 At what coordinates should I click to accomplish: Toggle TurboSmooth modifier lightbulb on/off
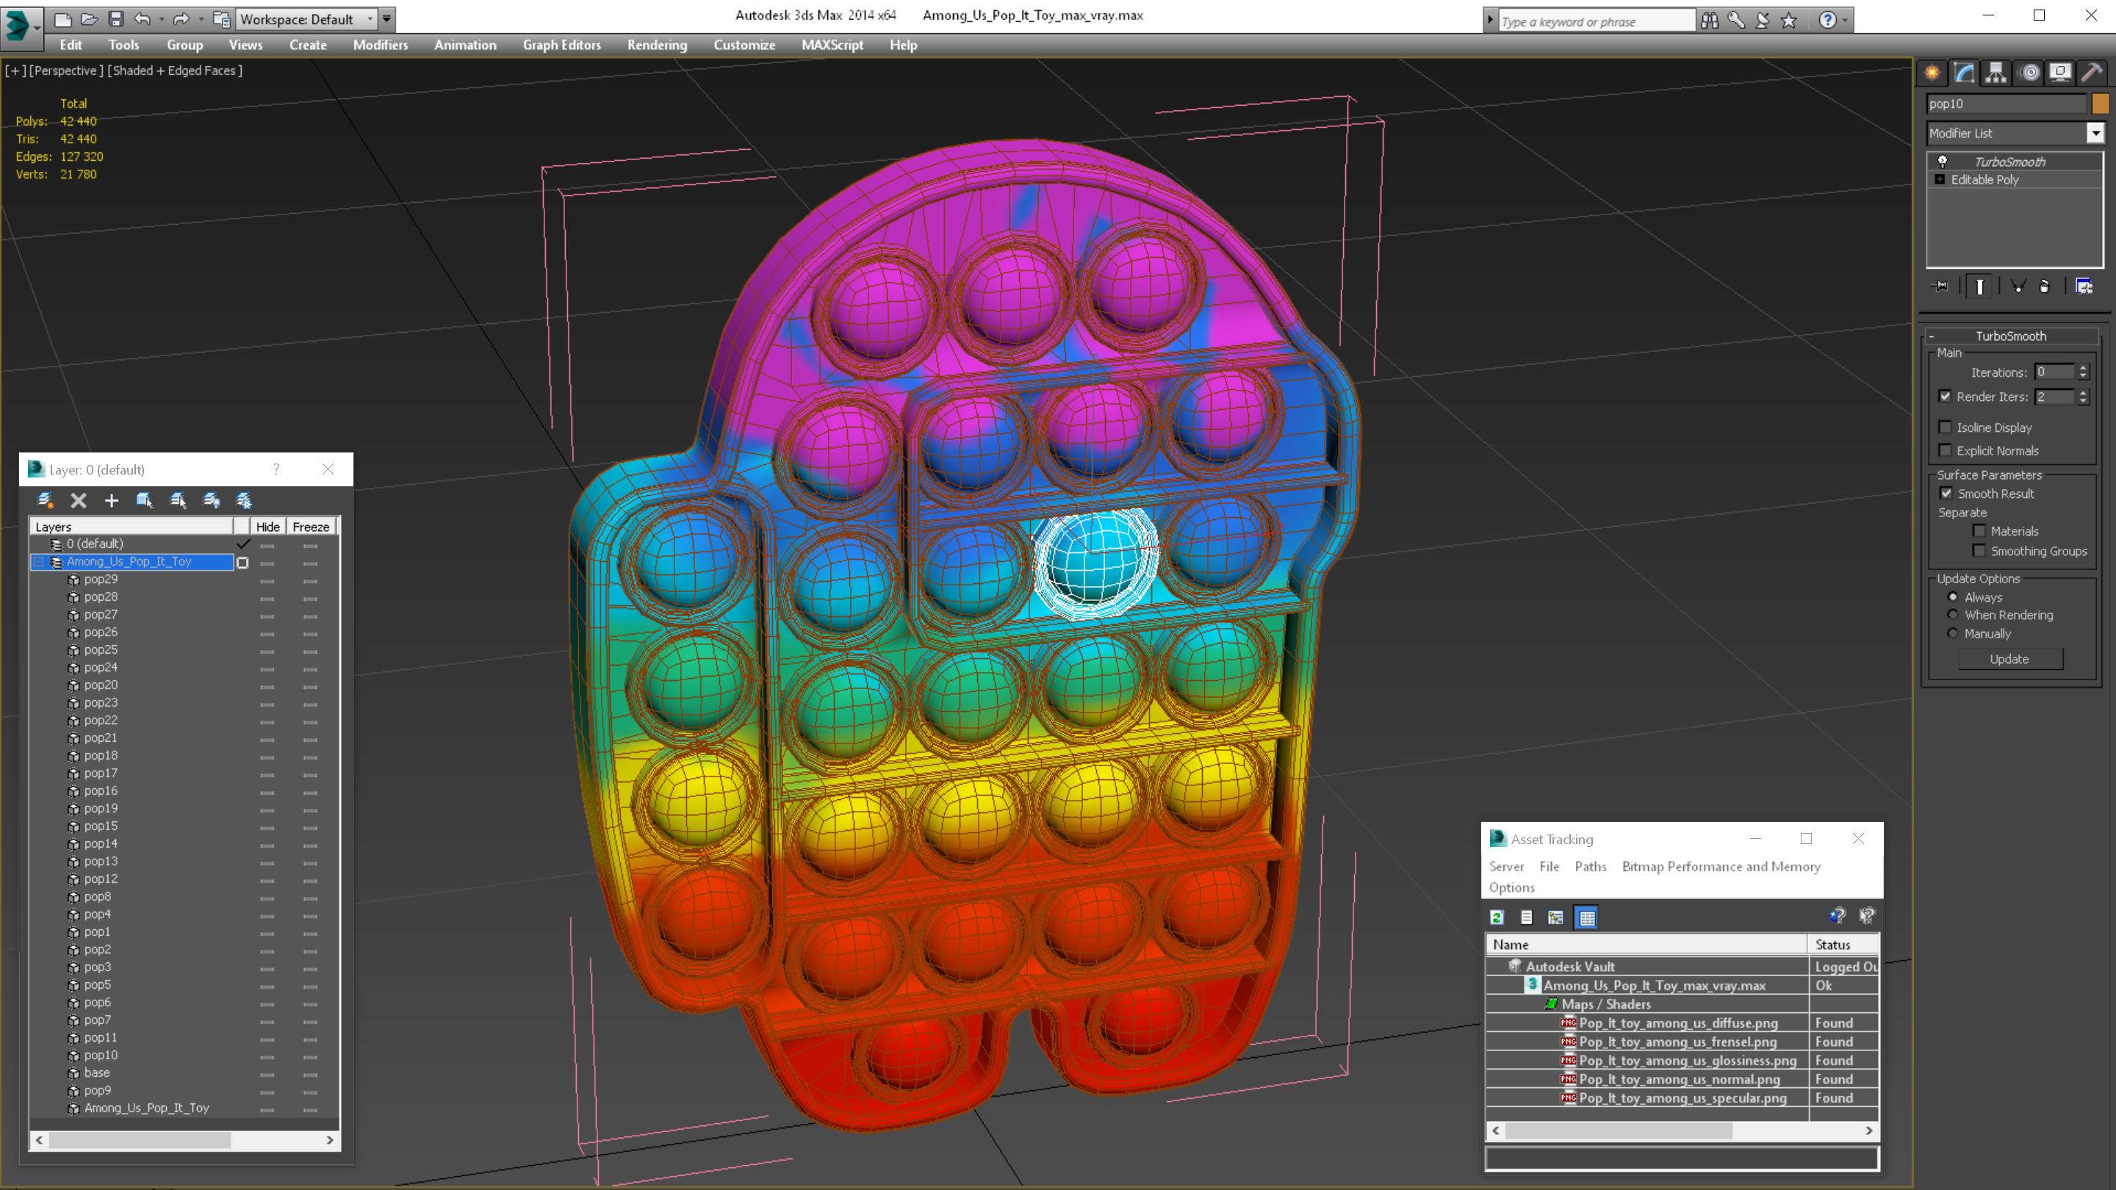click(x=1943, y=162)
